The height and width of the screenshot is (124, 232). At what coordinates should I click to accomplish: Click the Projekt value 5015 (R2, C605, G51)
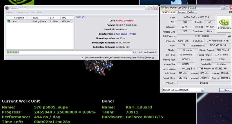tap(126, 25)
